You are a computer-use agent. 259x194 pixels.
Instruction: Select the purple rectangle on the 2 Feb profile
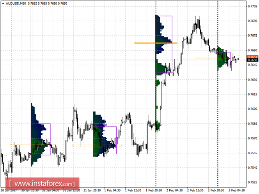[x=164, y=44]
